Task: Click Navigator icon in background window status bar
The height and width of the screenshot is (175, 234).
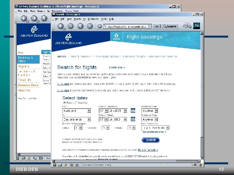Action: (18, 158)
